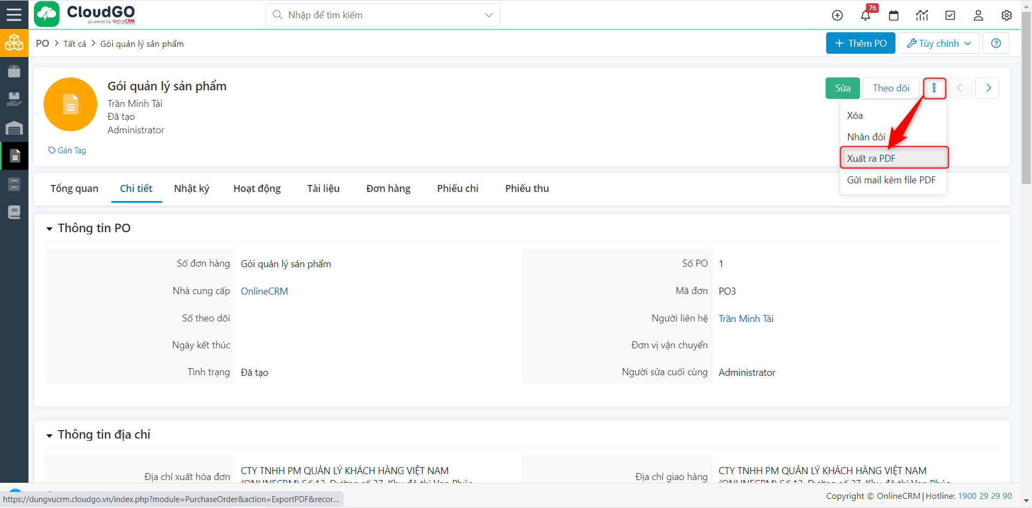The image size is (1032, 508).
Task: Focus the Nhập để tìm kiếm search field
Action: pyautogui.click(x=376, y=15)
